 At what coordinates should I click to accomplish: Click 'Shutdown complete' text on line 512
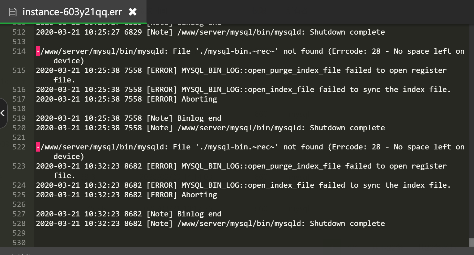click(347, 32)
